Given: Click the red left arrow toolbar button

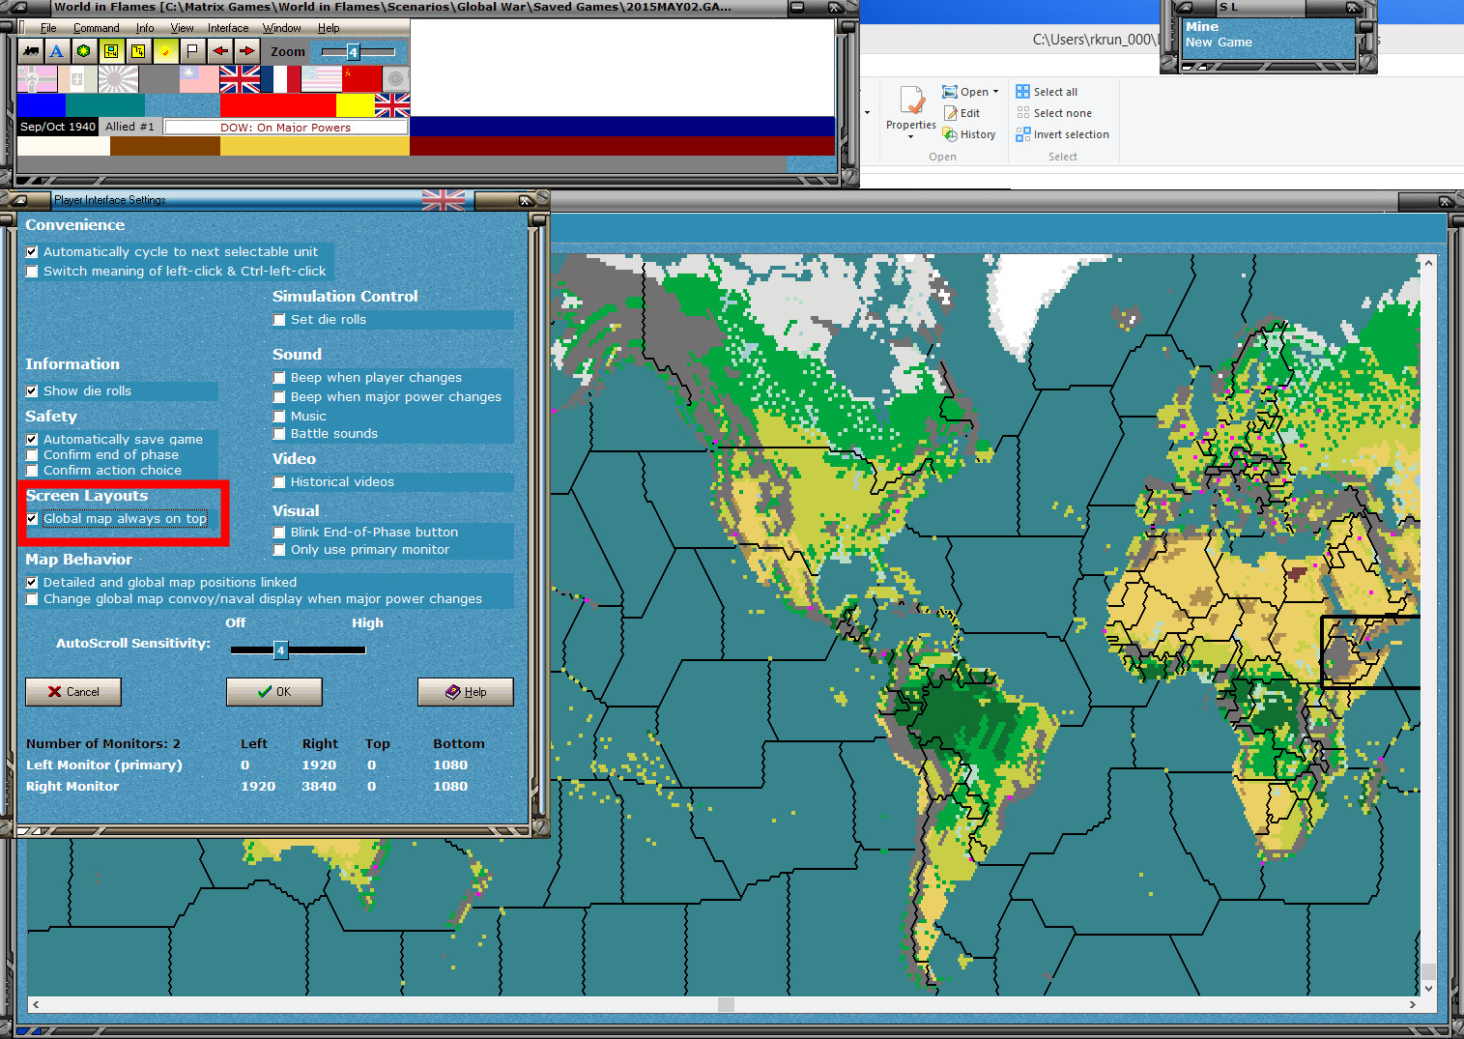Looking at the screenshot, I should (x=220, y=51).
